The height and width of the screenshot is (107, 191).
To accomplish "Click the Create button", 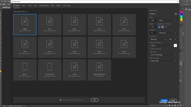I will pyautogui.click(x=164, y=100).
